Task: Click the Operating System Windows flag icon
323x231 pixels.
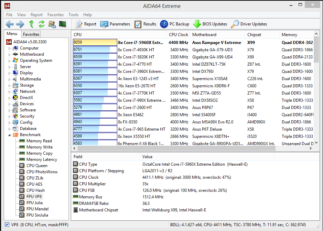Action: pos(15,60)
